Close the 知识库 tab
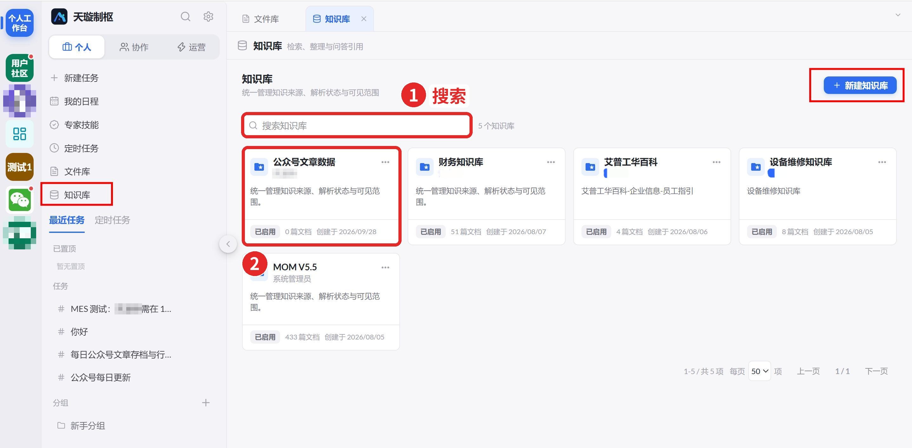This screenshot has width=912, height=448. tap(364, 19)
